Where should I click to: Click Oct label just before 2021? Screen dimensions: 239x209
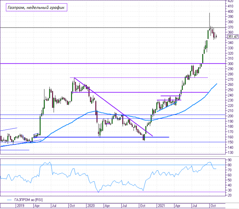pyautogui.click(x=142, y=206)
